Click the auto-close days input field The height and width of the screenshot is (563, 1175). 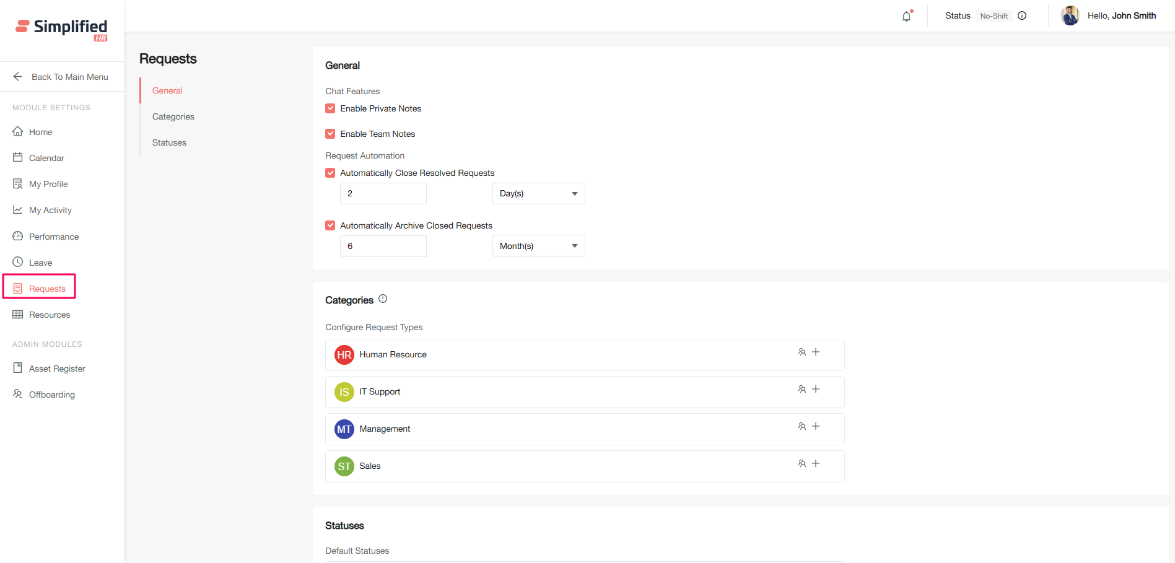click(383, 194)
